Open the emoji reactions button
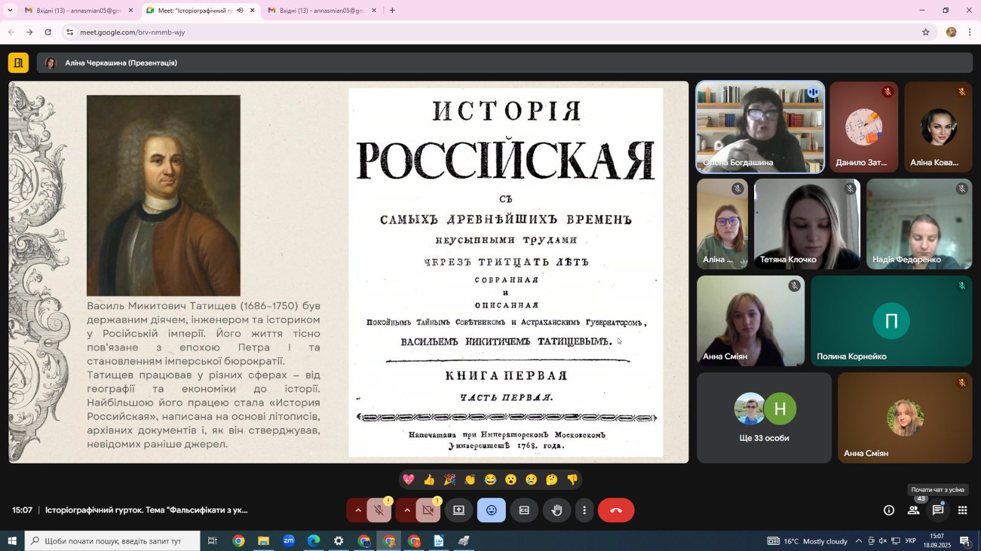Image resolution: width=981 pixels, height=551 pixels. (x=491, y=510)
